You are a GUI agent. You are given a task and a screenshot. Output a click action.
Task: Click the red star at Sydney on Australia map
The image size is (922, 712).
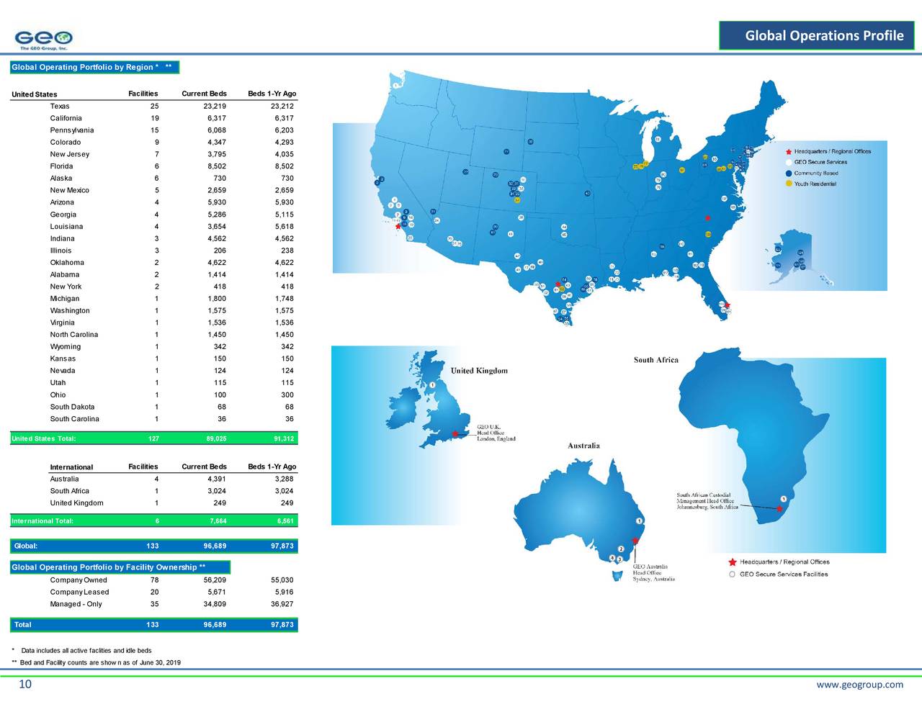(635, 541)
